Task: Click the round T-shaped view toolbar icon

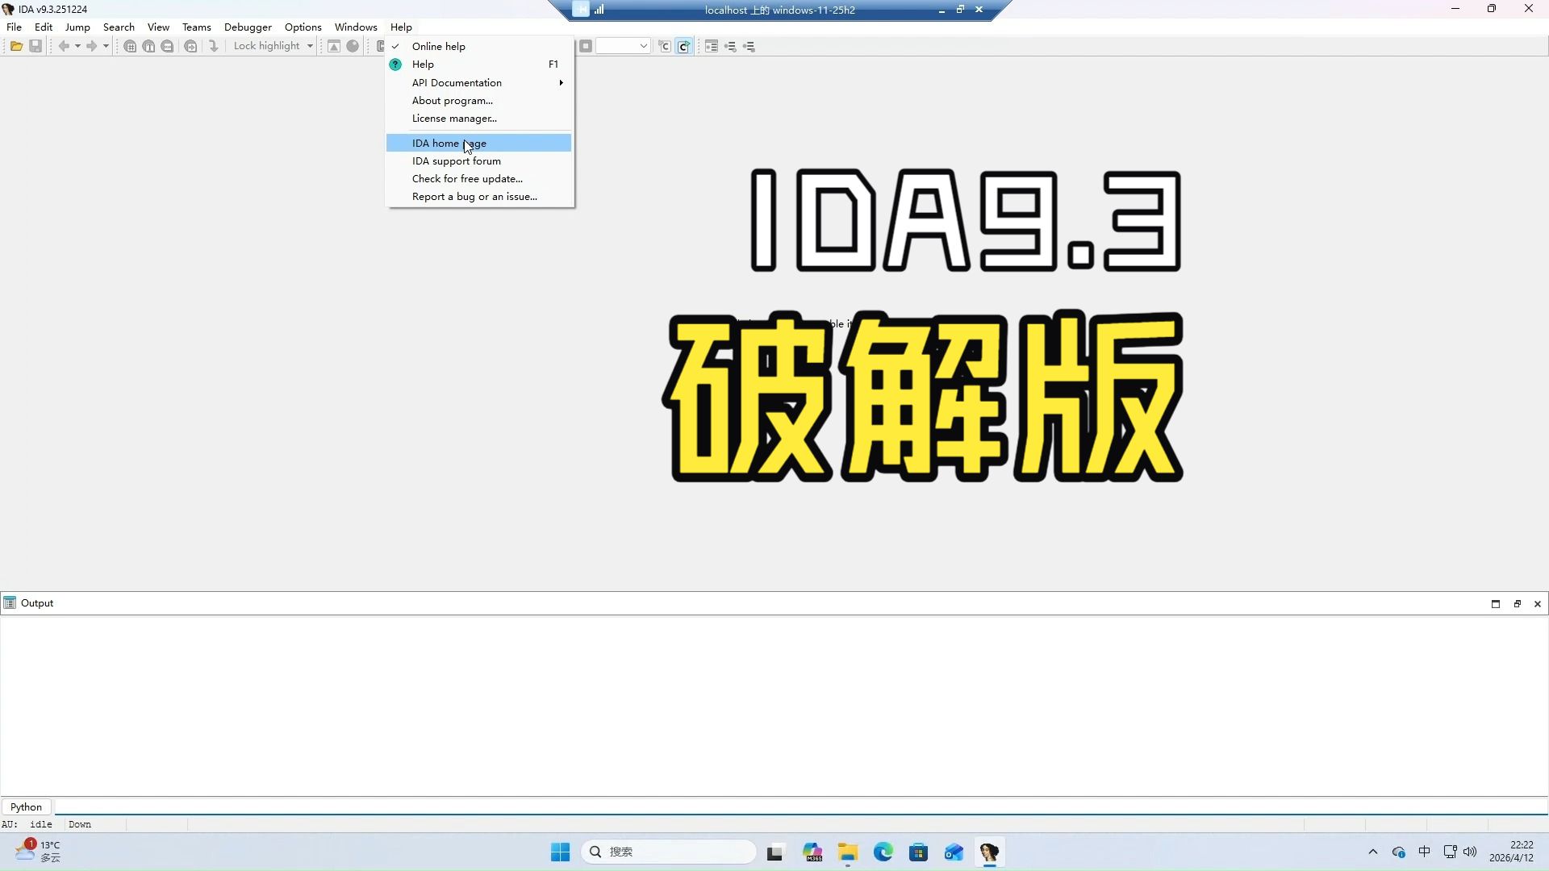Action: [x=148, y=46]
